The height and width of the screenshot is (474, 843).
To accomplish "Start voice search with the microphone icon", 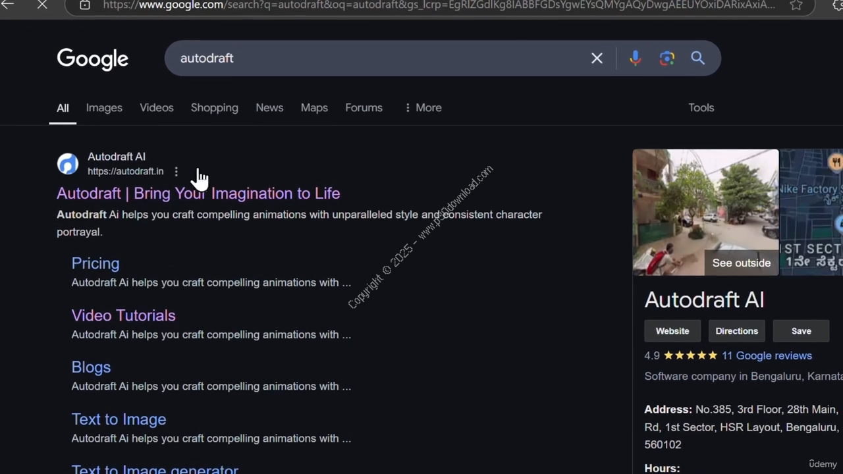I will (635, 59).
